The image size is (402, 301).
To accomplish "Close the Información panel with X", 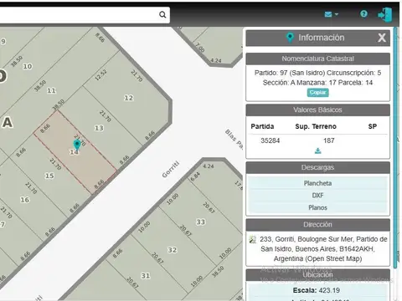I will [382, 38].
